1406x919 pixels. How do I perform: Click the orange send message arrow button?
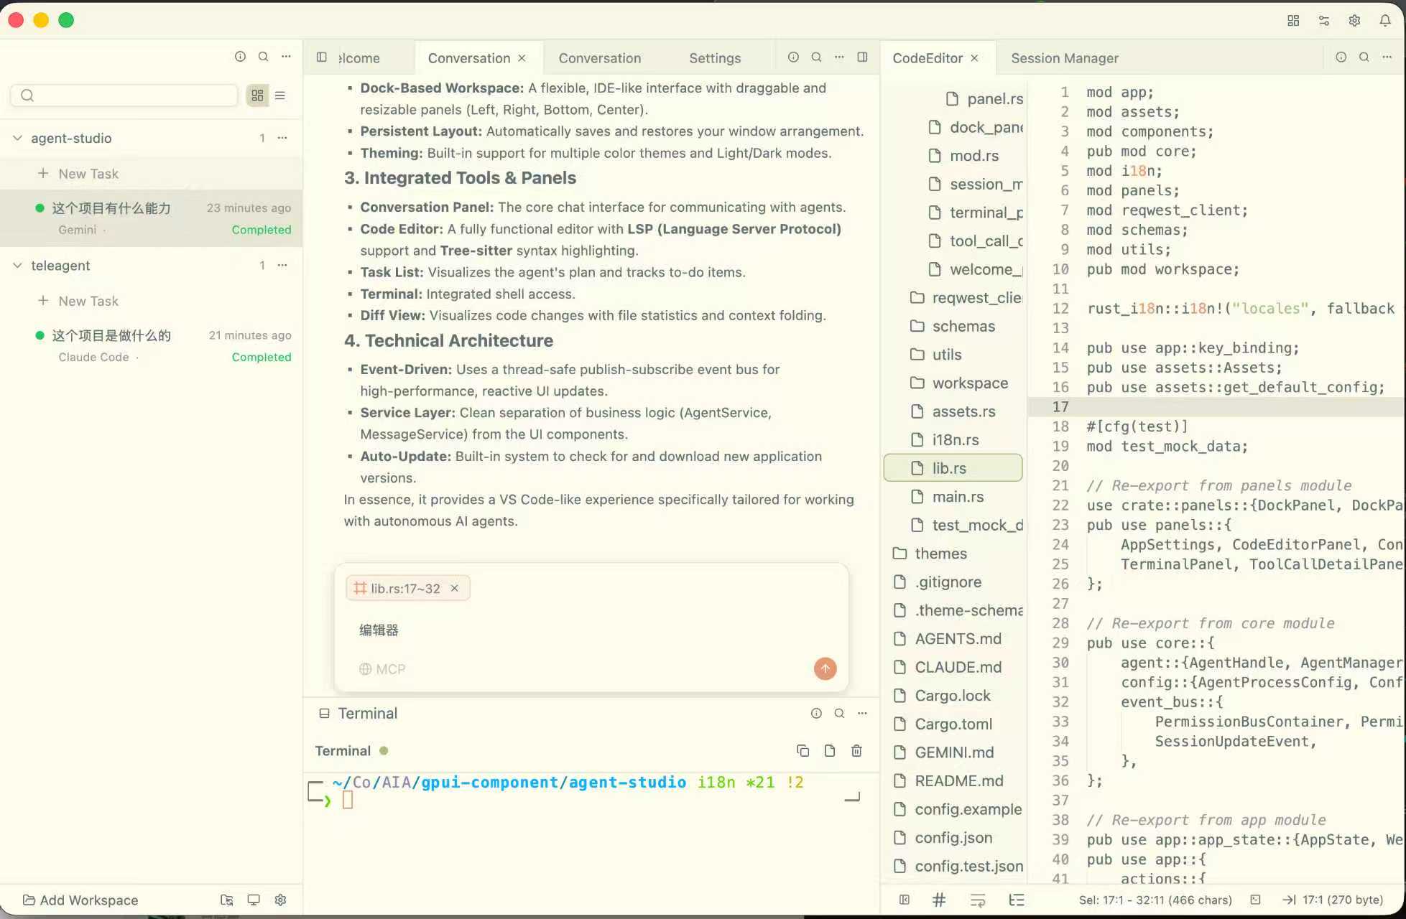[825, 668]
